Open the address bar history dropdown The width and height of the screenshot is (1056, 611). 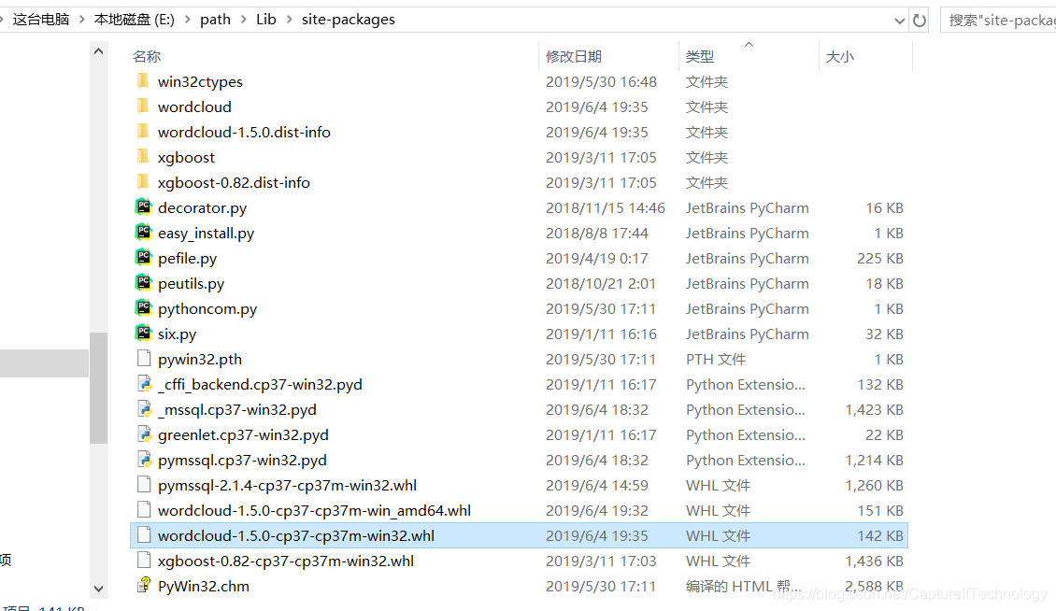(x=899, y=21)
